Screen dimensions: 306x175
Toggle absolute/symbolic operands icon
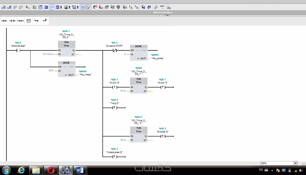(57, 7)
